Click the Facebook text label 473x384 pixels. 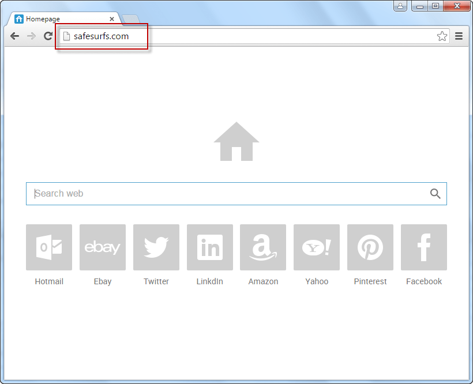[x=424, y=281]
